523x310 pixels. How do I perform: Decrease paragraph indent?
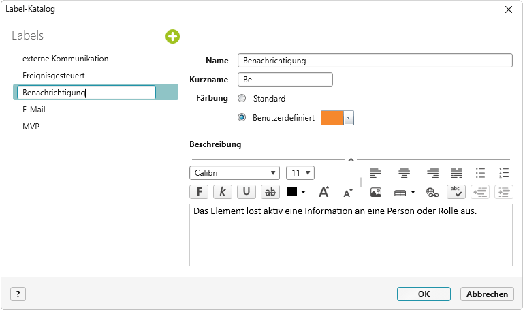tap(480, 192)
